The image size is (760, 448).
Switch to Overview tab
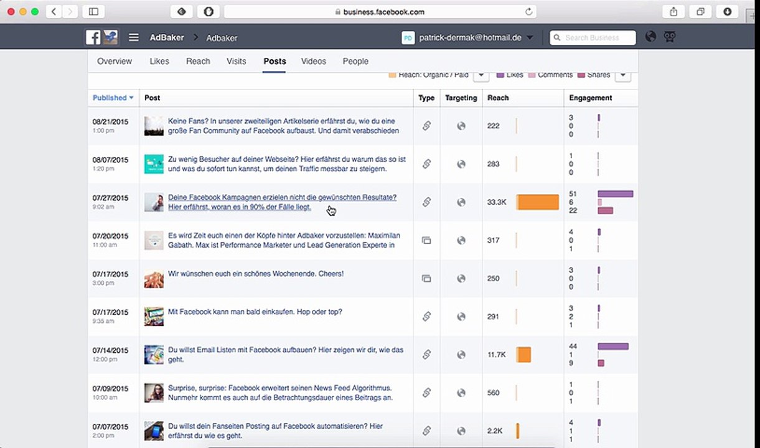115,61
